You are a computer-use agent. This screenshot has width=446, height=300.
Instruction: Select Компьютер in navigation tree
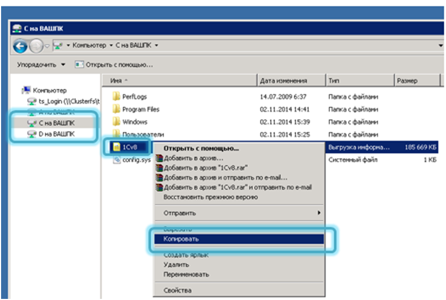(49, 90)
